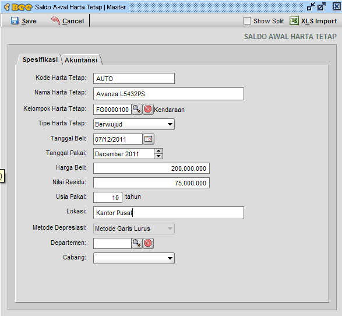Image resolution: width=342 pixels, height=316 pixels.
Task: Expand the Metode Depresiasi dropdown
Action: coord(134,229)
